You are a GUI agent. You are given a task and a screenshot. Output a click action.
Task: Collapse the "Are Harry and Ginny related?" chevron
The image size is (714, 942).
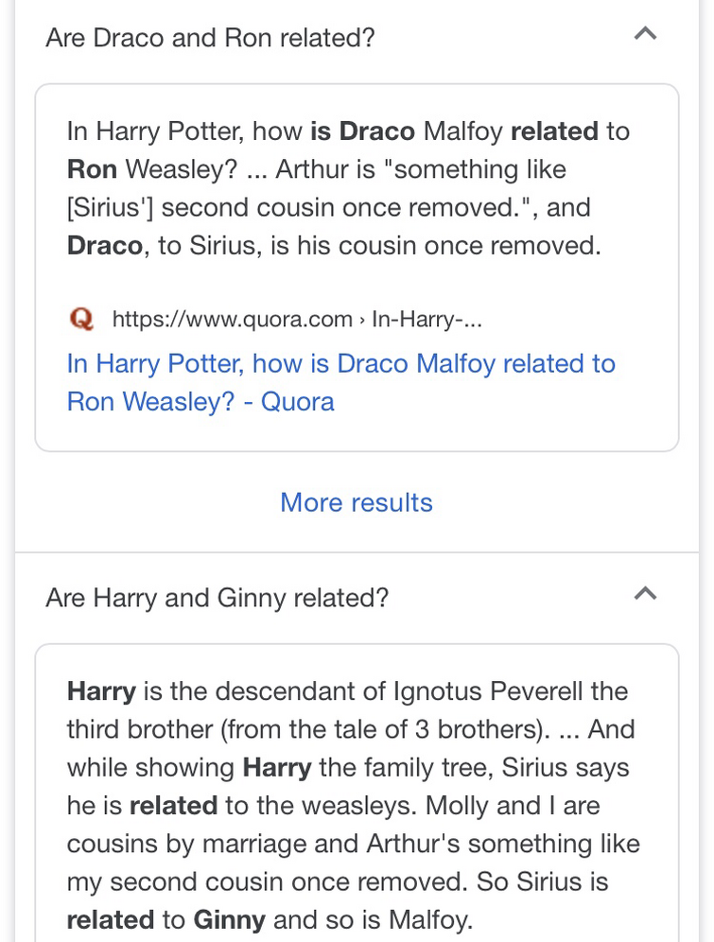[x=645, y=593]
